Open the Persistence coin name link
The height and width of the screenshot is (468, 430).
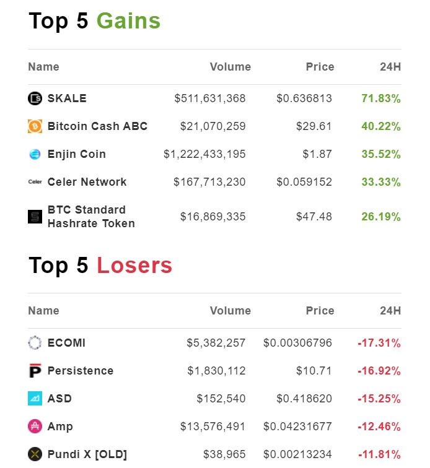pyautogui.click(x=81, y=371)
